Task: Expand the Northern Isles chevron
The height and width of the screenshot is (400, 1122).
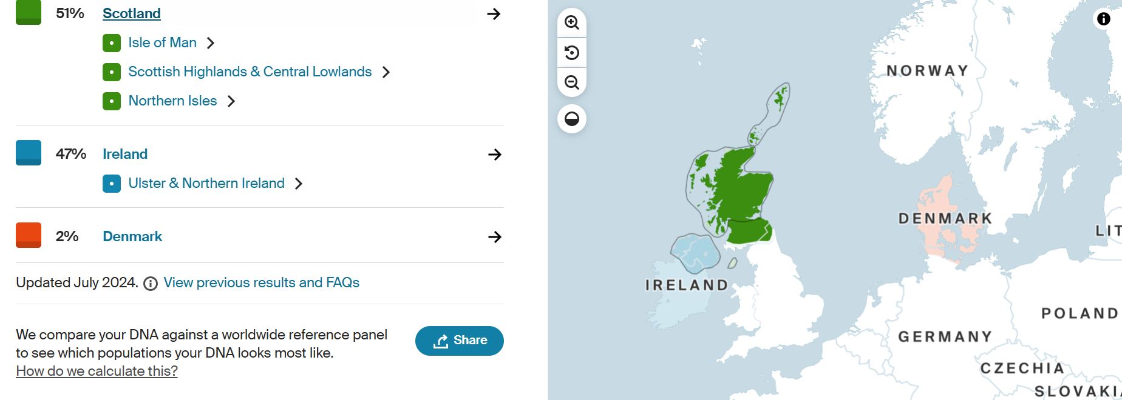Action: pos(231,101)
